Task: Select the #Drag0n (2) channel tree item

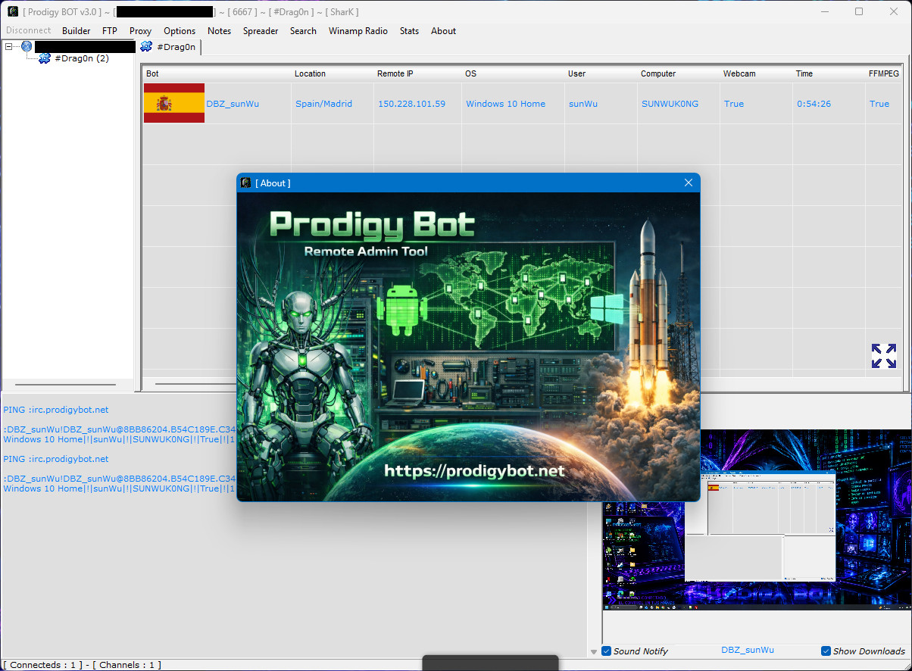Action: click(82, 58)
